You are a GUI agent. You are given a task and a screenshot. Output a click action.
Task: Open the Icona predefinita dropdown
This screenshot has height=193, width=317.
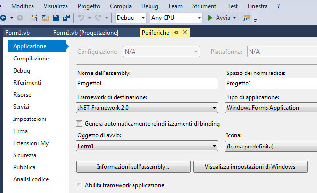click(271, 146)
